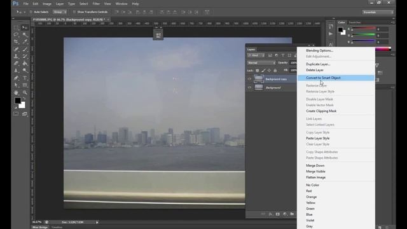
Task: Click the foreground color swatch in toolbox
Action: (17, 101)
